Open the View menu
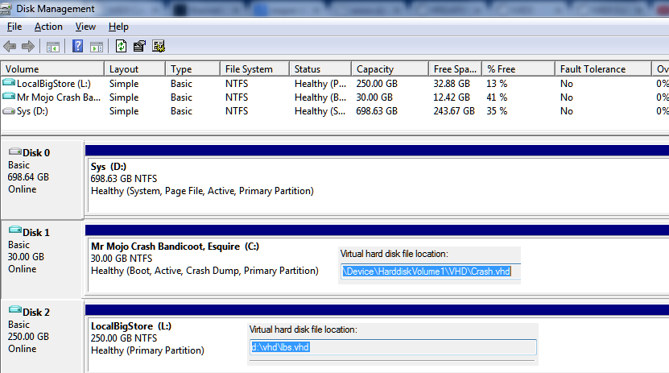Image resolution: width=669 pixels, height=373 pixels. [x=85, y=27]
